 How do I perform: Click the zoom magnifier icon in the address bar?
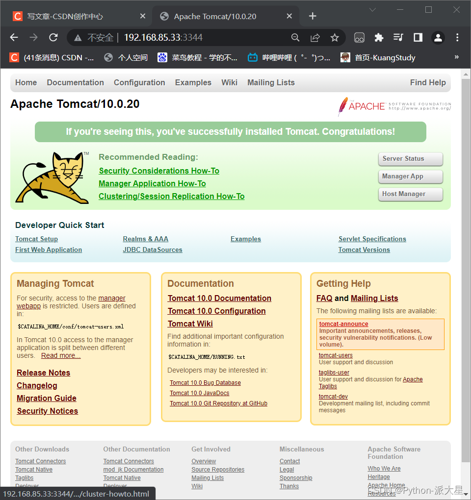tap(295, 37)
